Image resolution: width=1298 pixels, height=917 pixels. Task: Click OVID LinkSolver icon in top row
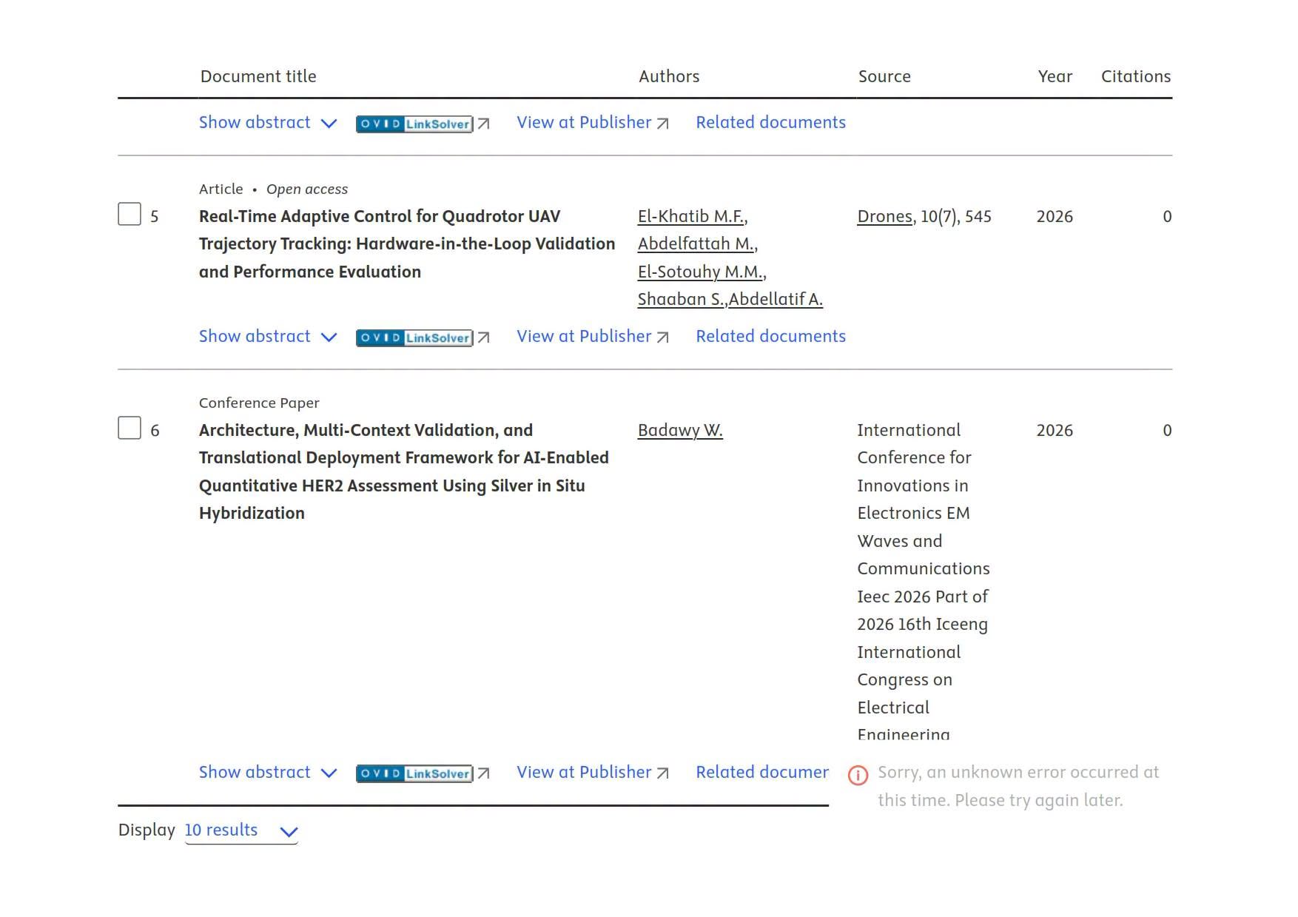414,124
